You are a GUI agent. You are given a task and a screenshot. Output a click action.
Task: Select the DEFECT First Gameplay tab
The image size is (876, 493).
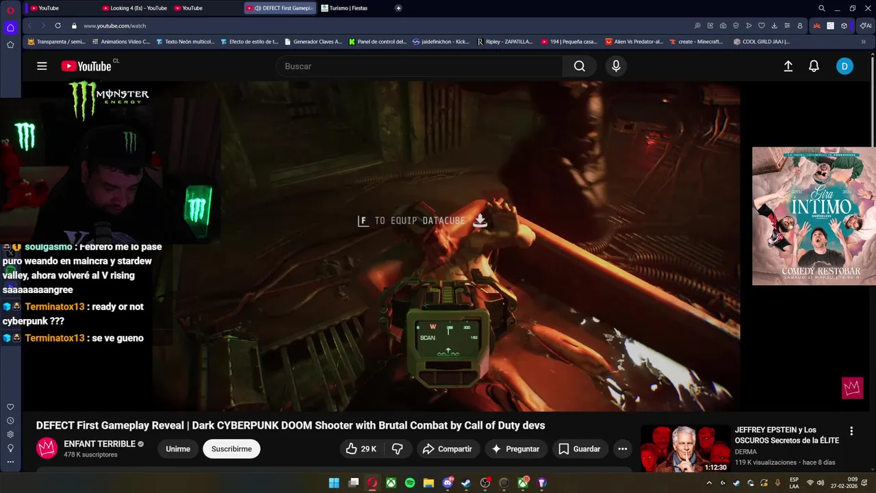(280, 8)
